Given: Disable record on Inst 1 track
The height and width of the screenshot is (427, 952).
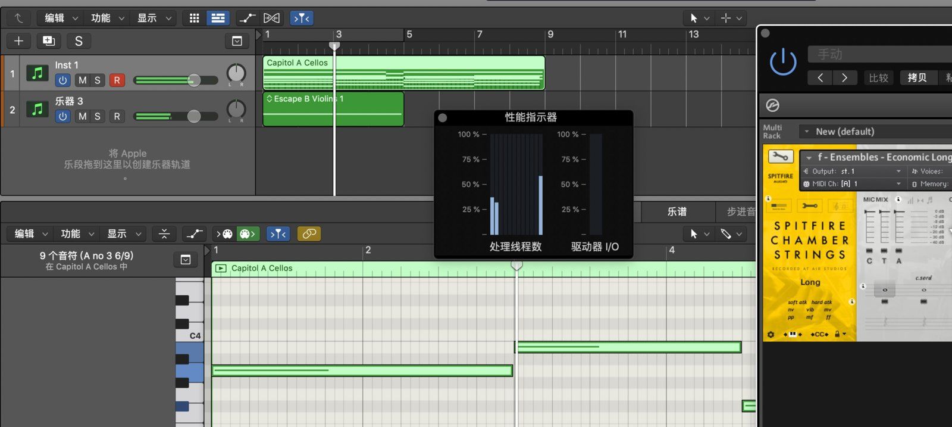Looking at the screenshot, I should pos(117,80).
